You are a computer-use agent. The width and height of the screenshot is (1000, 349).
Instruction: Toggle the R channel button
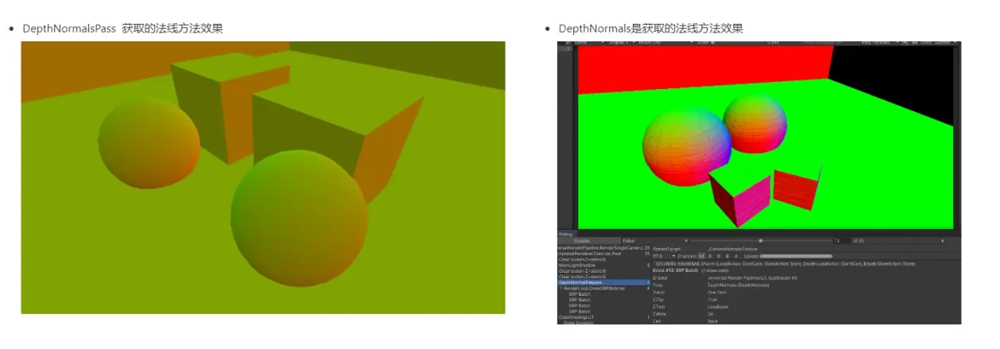(x=709, y=256)
